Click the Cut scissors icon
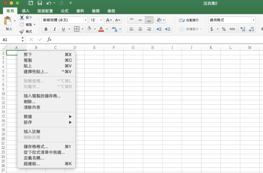The height and width of the screenshot is (173, 263). pyautogui.click(x=22, y=18)
